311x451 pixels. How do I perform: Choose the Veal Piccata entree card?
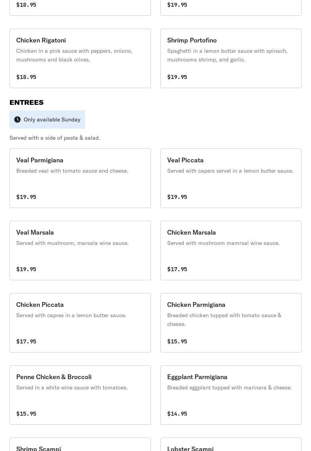(x=231, y=178)
